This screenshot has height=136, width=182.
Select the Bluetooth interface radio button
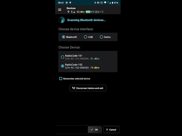click(63, 37)
